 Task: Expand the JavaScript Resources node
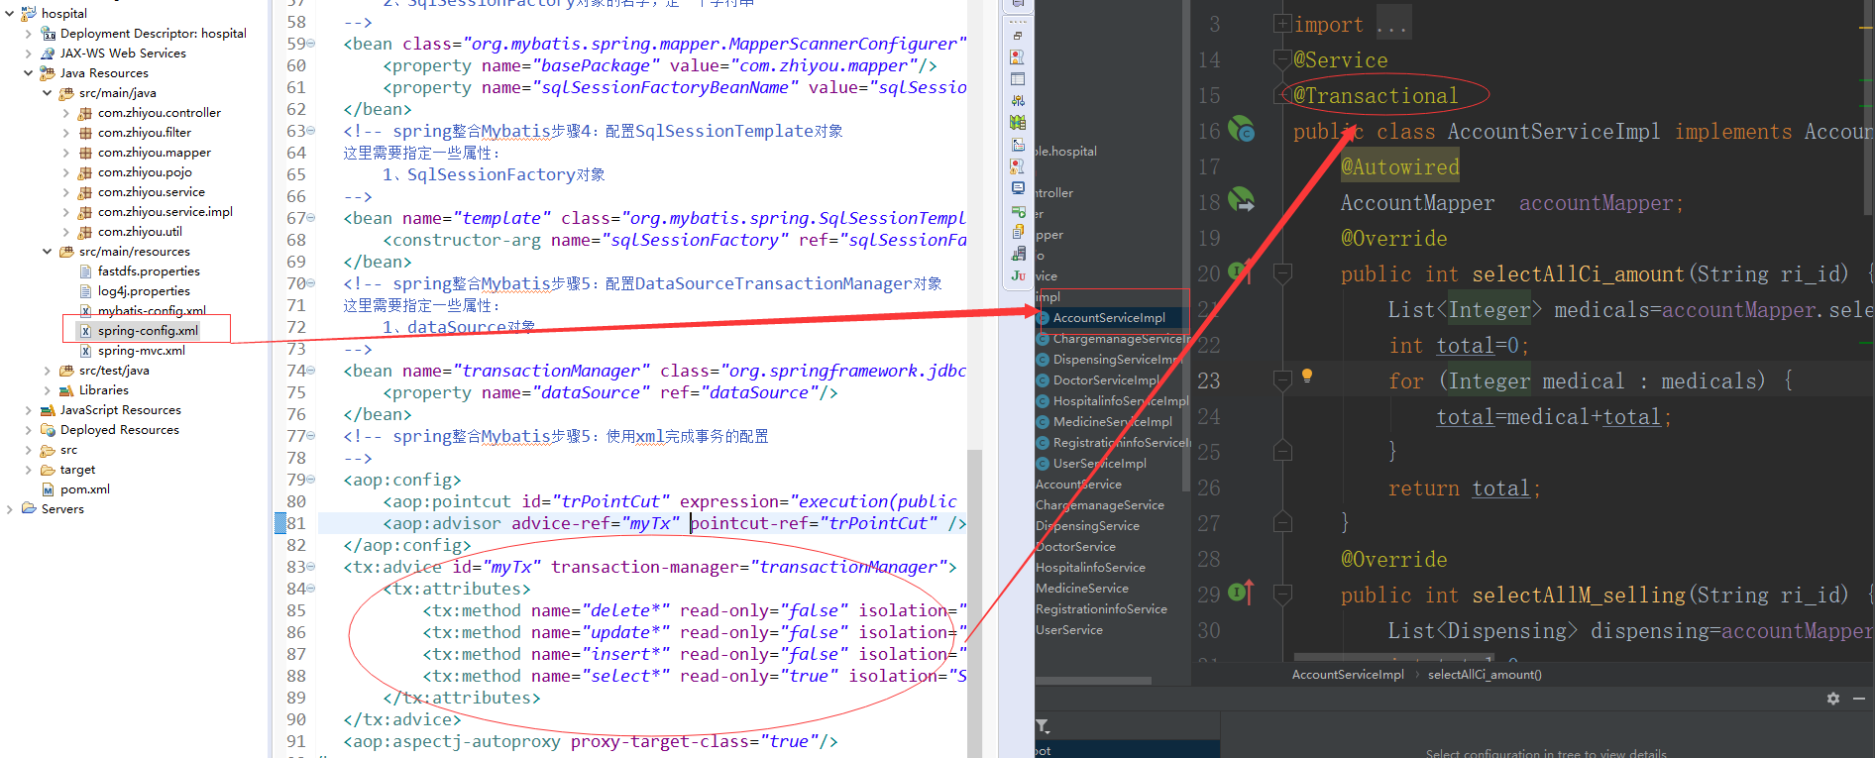(x=28, y=410)
